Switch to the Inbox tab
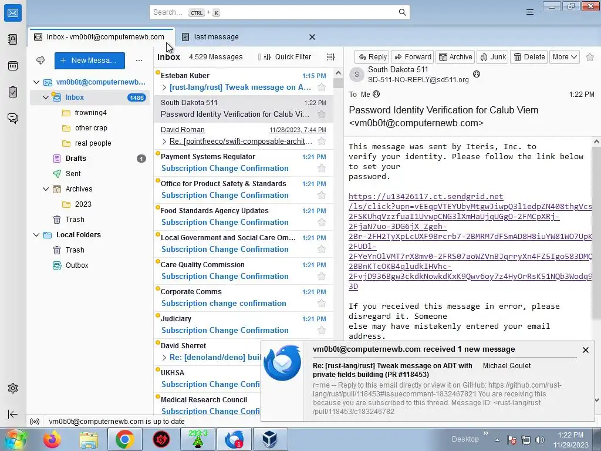601x451 pixels. click(x=101, y=37)
